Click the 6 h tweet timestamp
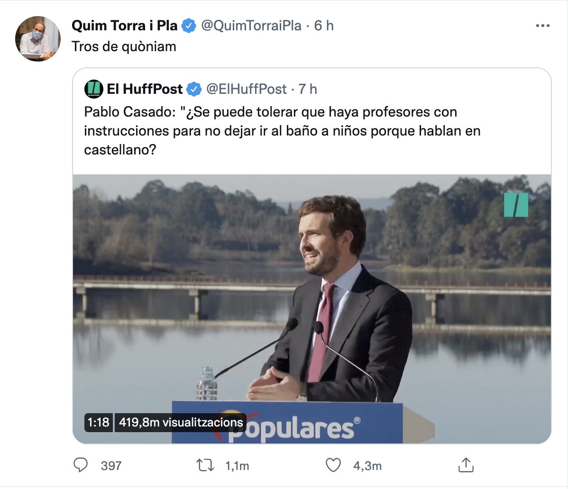568x489 pixels. tap(324, 26)
